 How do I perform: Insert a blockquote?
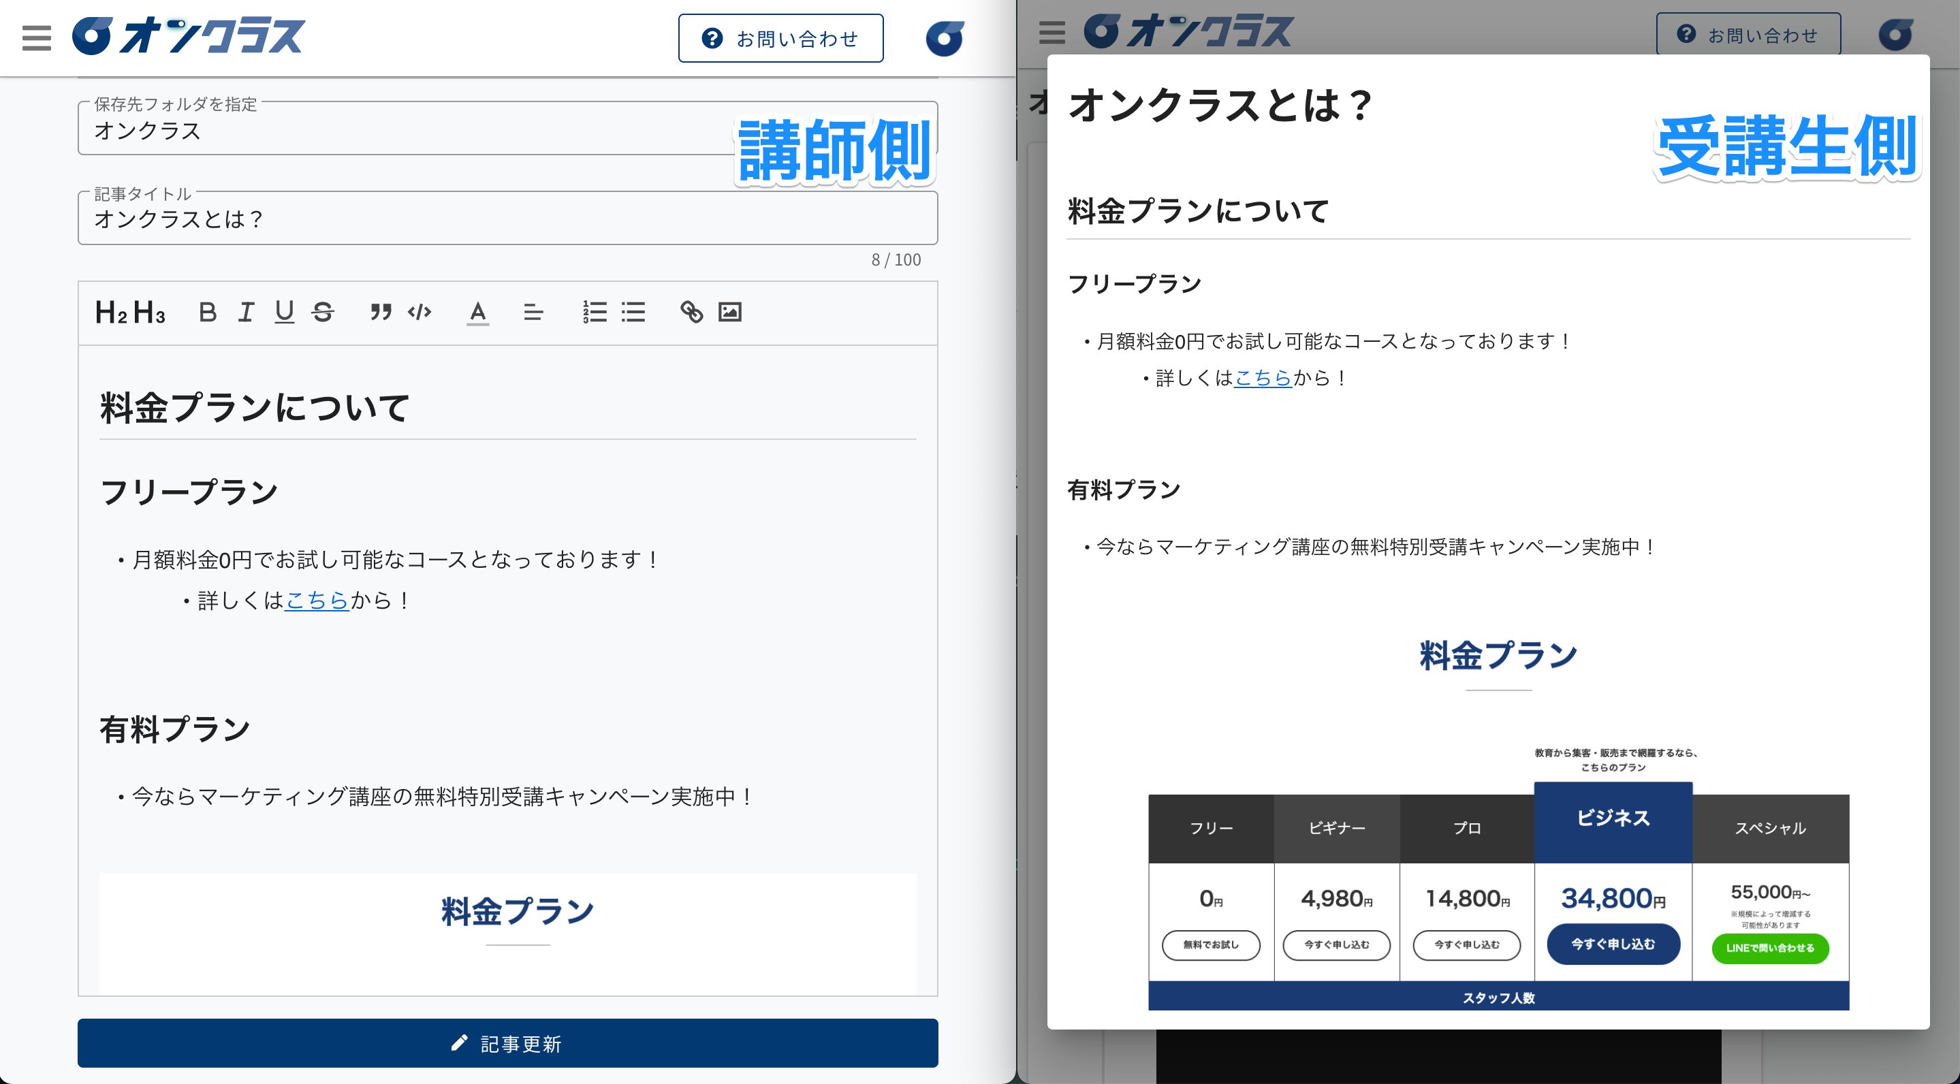(381, 312)
